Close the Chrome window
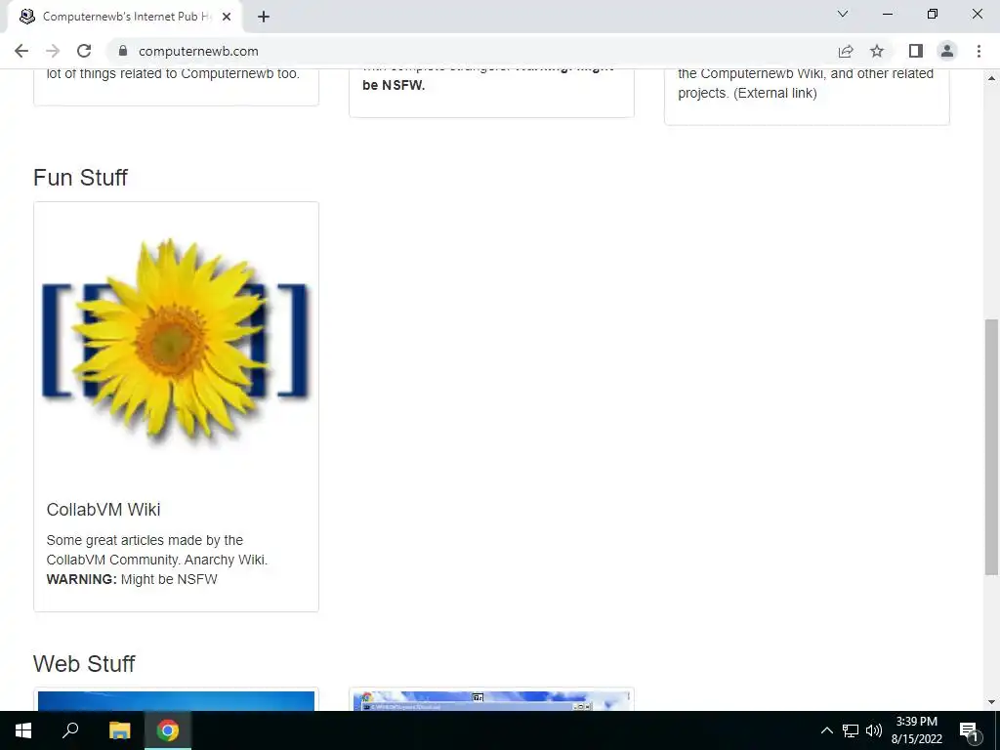Image resolution: width=1000 pixels, height=750 pixels. point(977,14)
